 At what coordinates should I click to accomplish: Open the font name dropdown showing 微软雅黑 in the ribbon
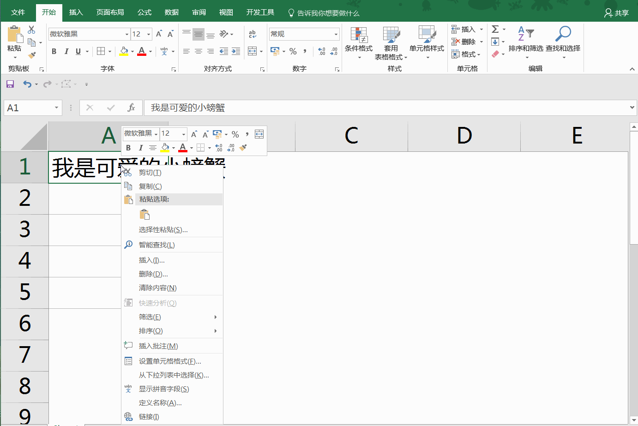(126, 34)
